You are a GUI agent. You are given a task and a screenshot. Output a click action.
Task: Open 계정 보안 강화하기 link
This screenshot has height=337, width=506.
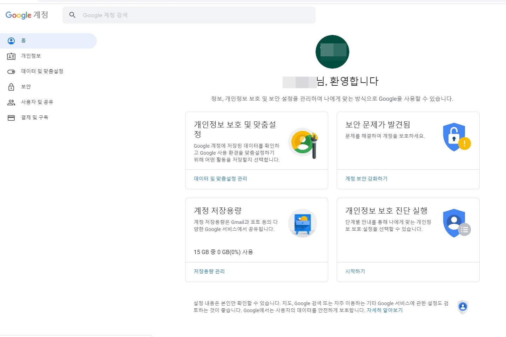pos(366,179)
